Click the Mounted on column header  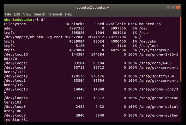[x=150, y=24]
